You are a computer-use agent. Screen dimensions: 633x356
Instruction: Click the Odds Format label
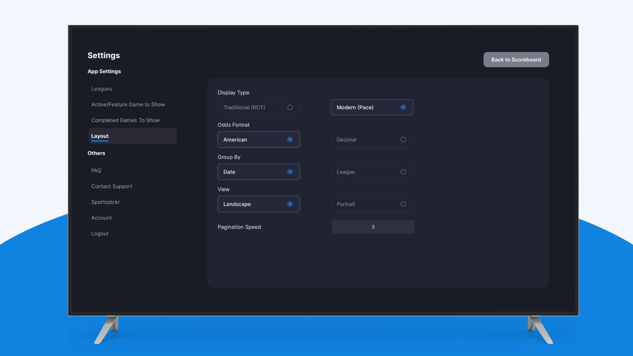click(x=233, y=125)
